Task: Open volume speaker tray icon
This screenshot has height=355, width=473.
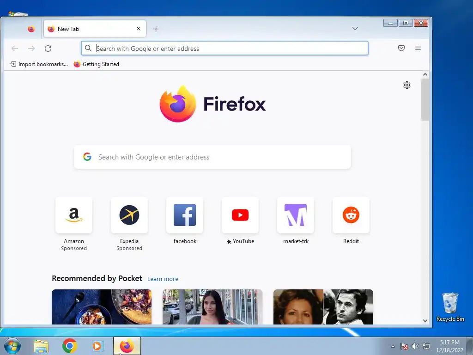Action: tap(415, 346)
